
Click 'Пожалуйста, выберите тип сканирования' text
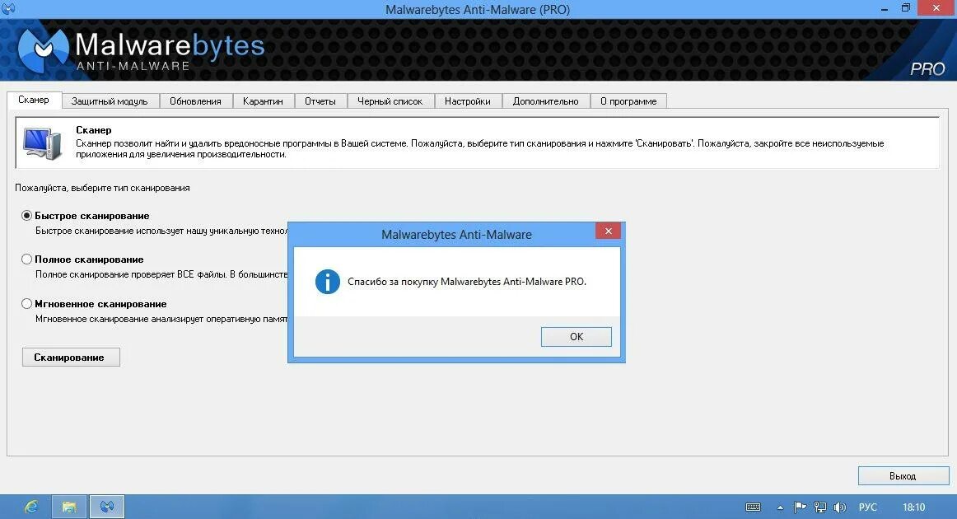click(x=102, y=188)
